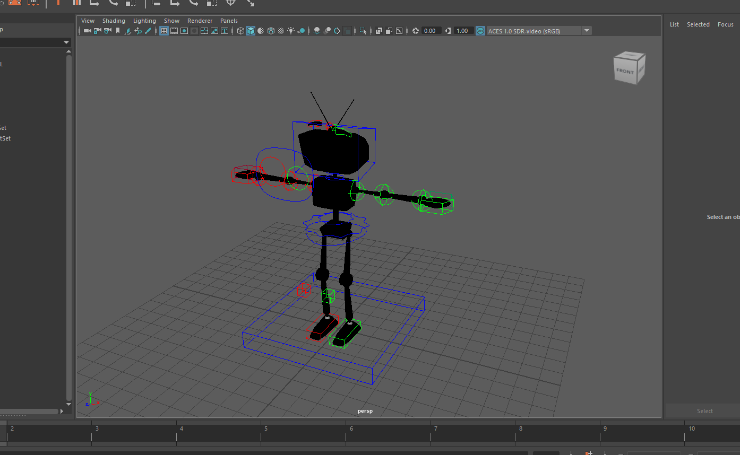
Task: Open the View panel menu
Action: coord(88,21)
